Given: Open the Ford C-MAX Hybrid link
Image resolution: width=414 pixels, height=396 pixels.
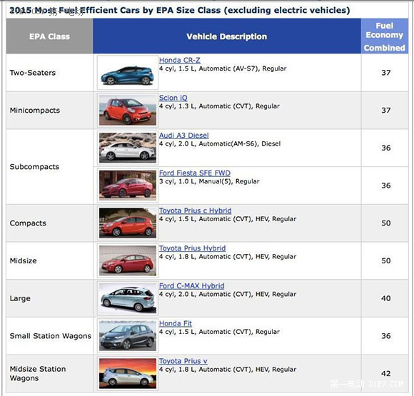Looking at the screenshot, I should pyautogui.click(x=192, y=286).
